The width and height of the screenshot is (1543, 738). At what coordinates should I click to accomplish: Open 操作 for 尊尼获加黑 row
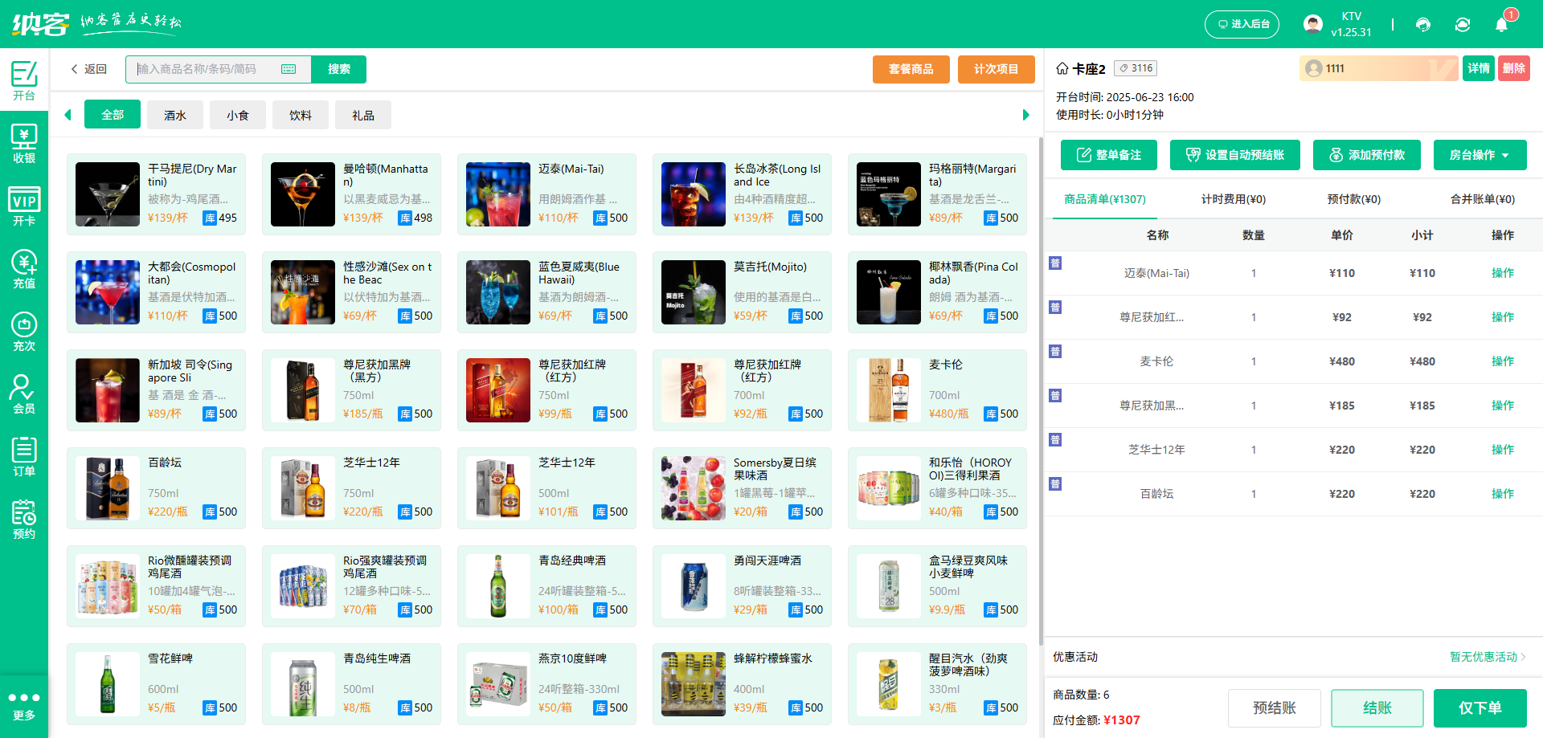1502,406
